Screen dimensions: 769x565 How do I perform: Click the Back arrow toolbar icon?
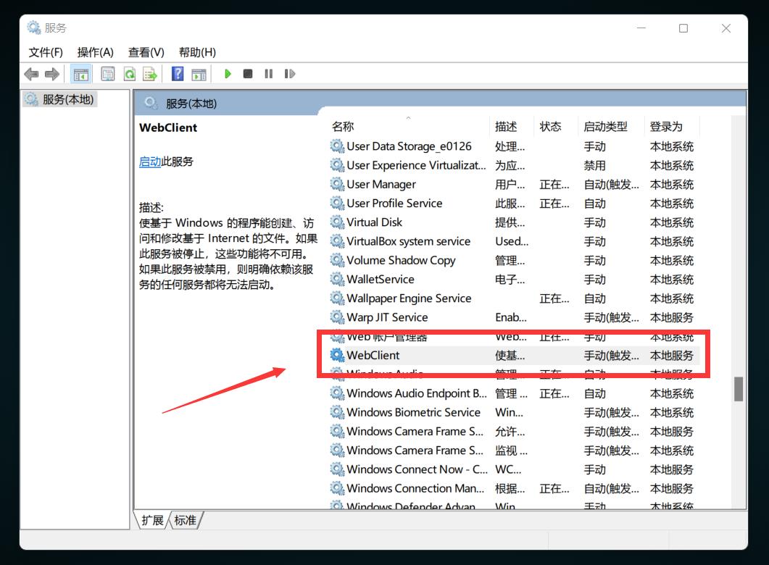point(31,74)
